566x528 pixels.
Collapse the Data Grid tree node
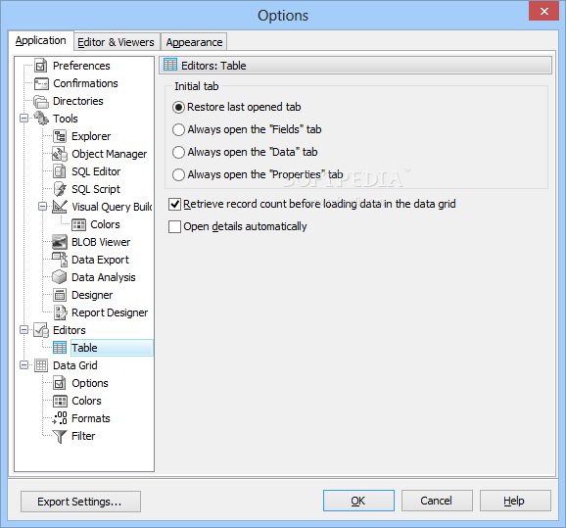24,365
